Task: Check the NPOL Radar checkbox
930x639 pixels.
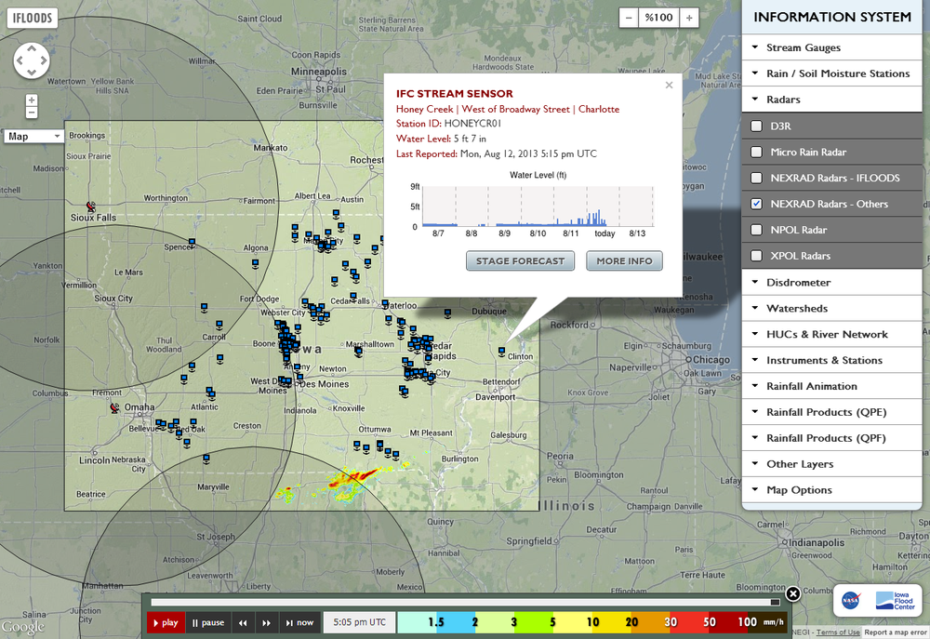Action: coord(756,230)
